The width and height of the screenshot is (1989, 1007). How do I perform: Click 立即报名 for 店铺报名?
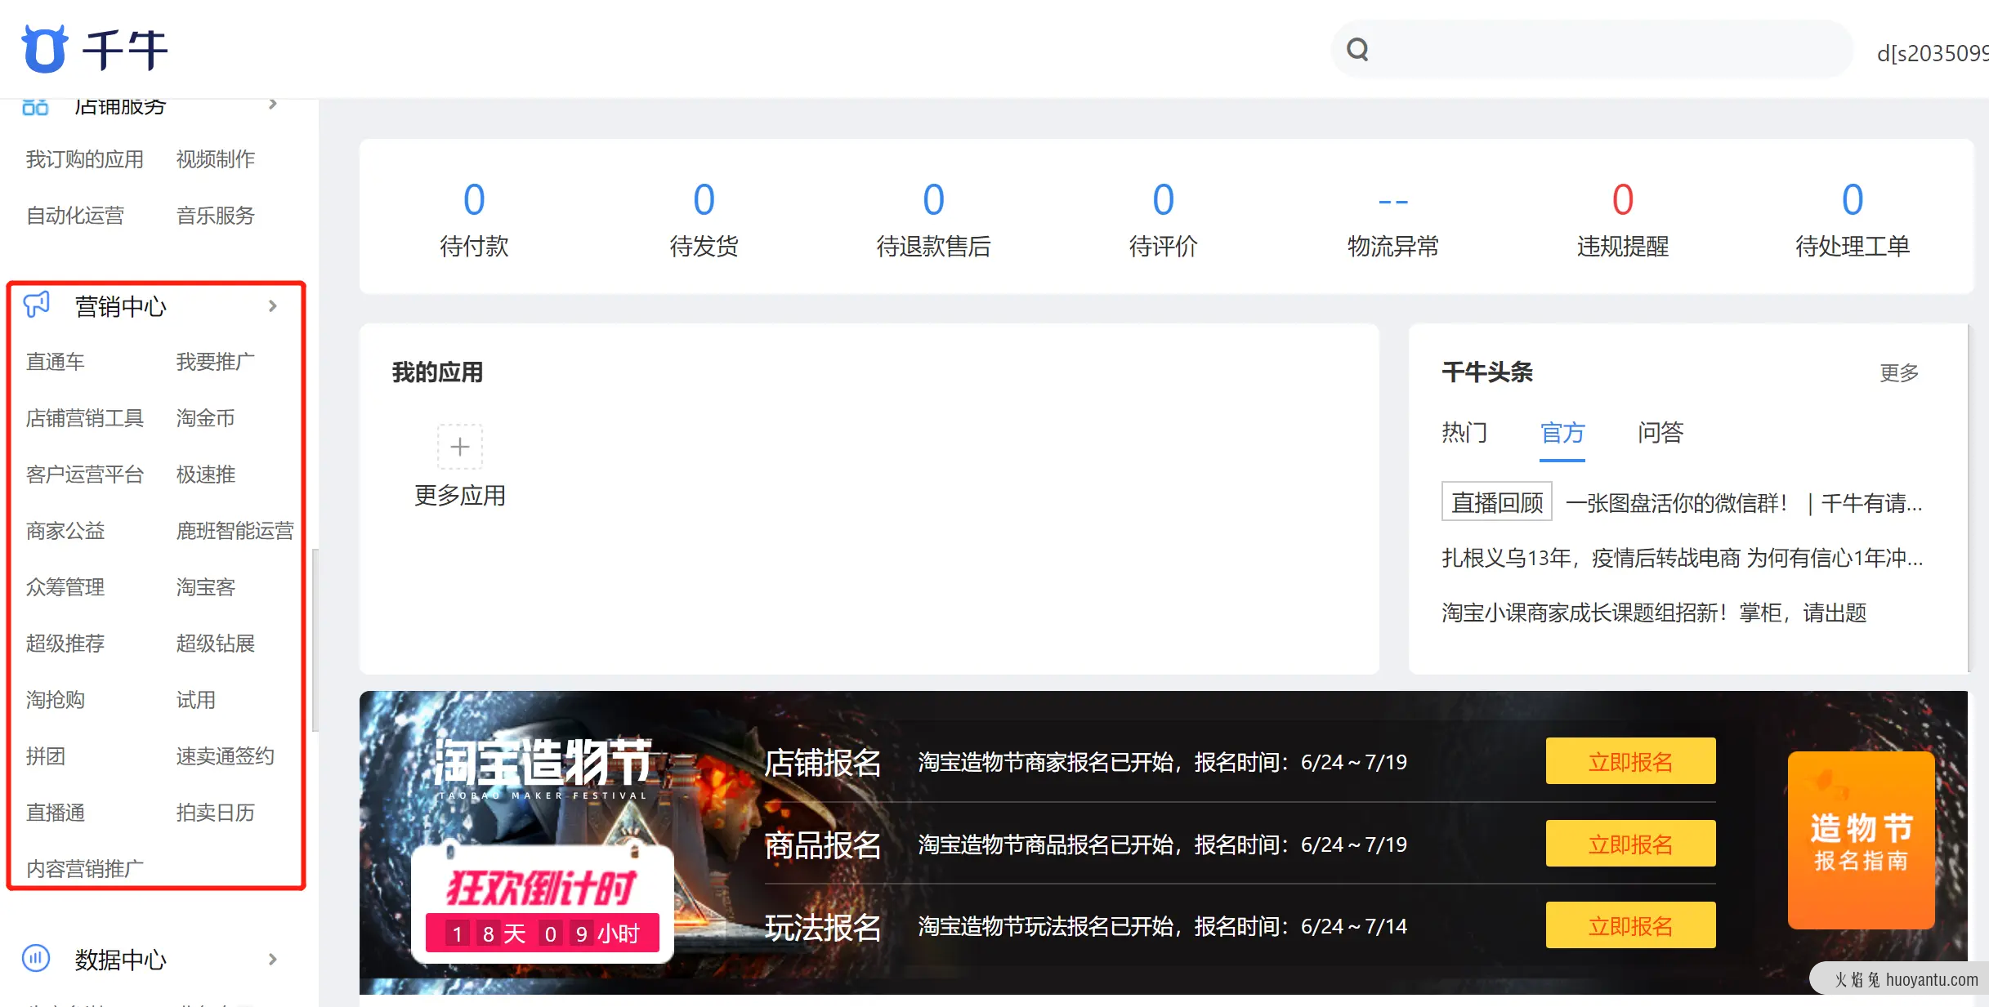pyautogui.click(x=1630, y=761)
